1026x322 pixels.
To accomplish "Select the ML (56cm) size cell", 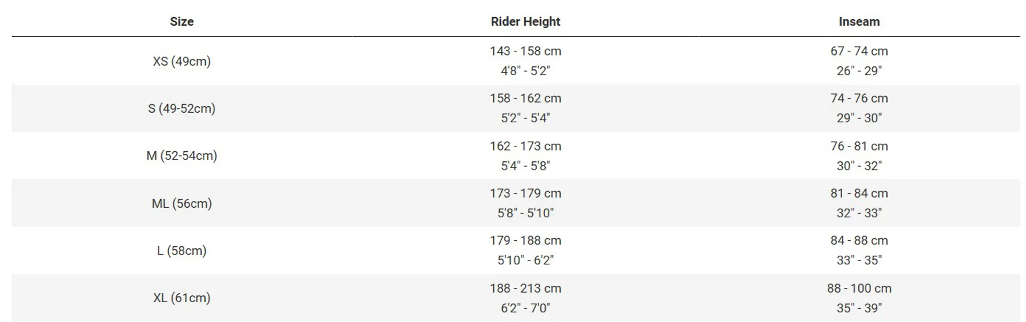I will point(182,203).
